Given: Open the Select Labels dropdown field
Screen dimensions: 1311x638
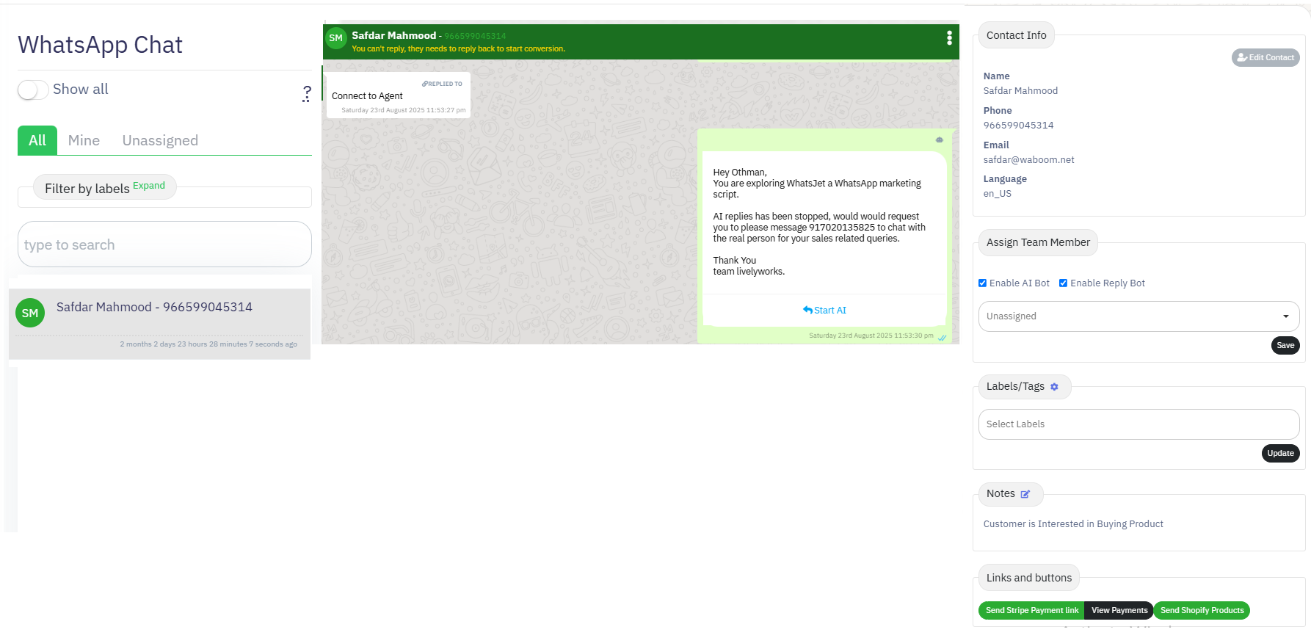Looking at the screenshot, I should [1138, 424].
